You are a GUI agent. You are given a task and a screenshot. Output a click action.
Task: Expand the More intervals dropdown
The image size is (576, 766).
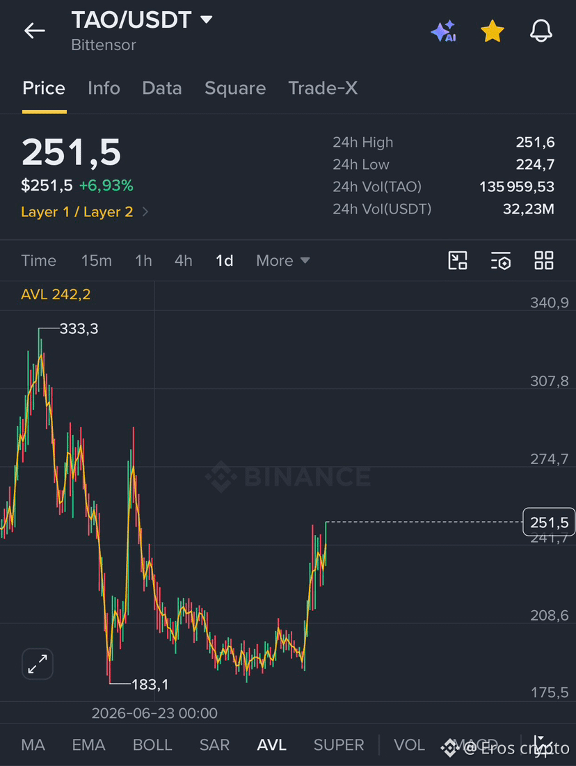tap(283, 260)
